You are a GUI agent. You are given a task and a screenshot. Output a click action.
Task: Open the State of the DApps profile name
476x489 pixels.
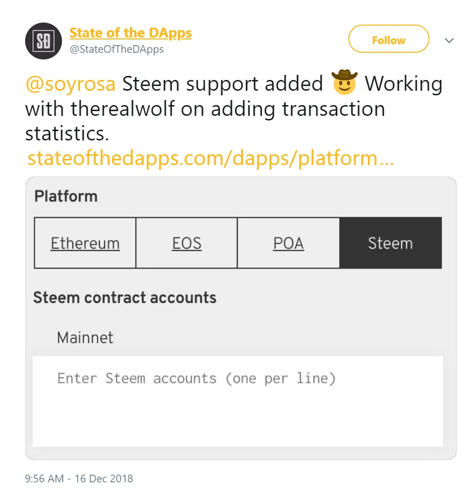point(130,33)
